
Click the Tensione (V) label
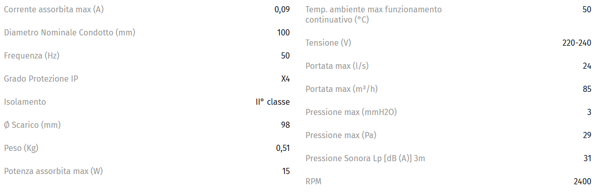click(328, 43)
